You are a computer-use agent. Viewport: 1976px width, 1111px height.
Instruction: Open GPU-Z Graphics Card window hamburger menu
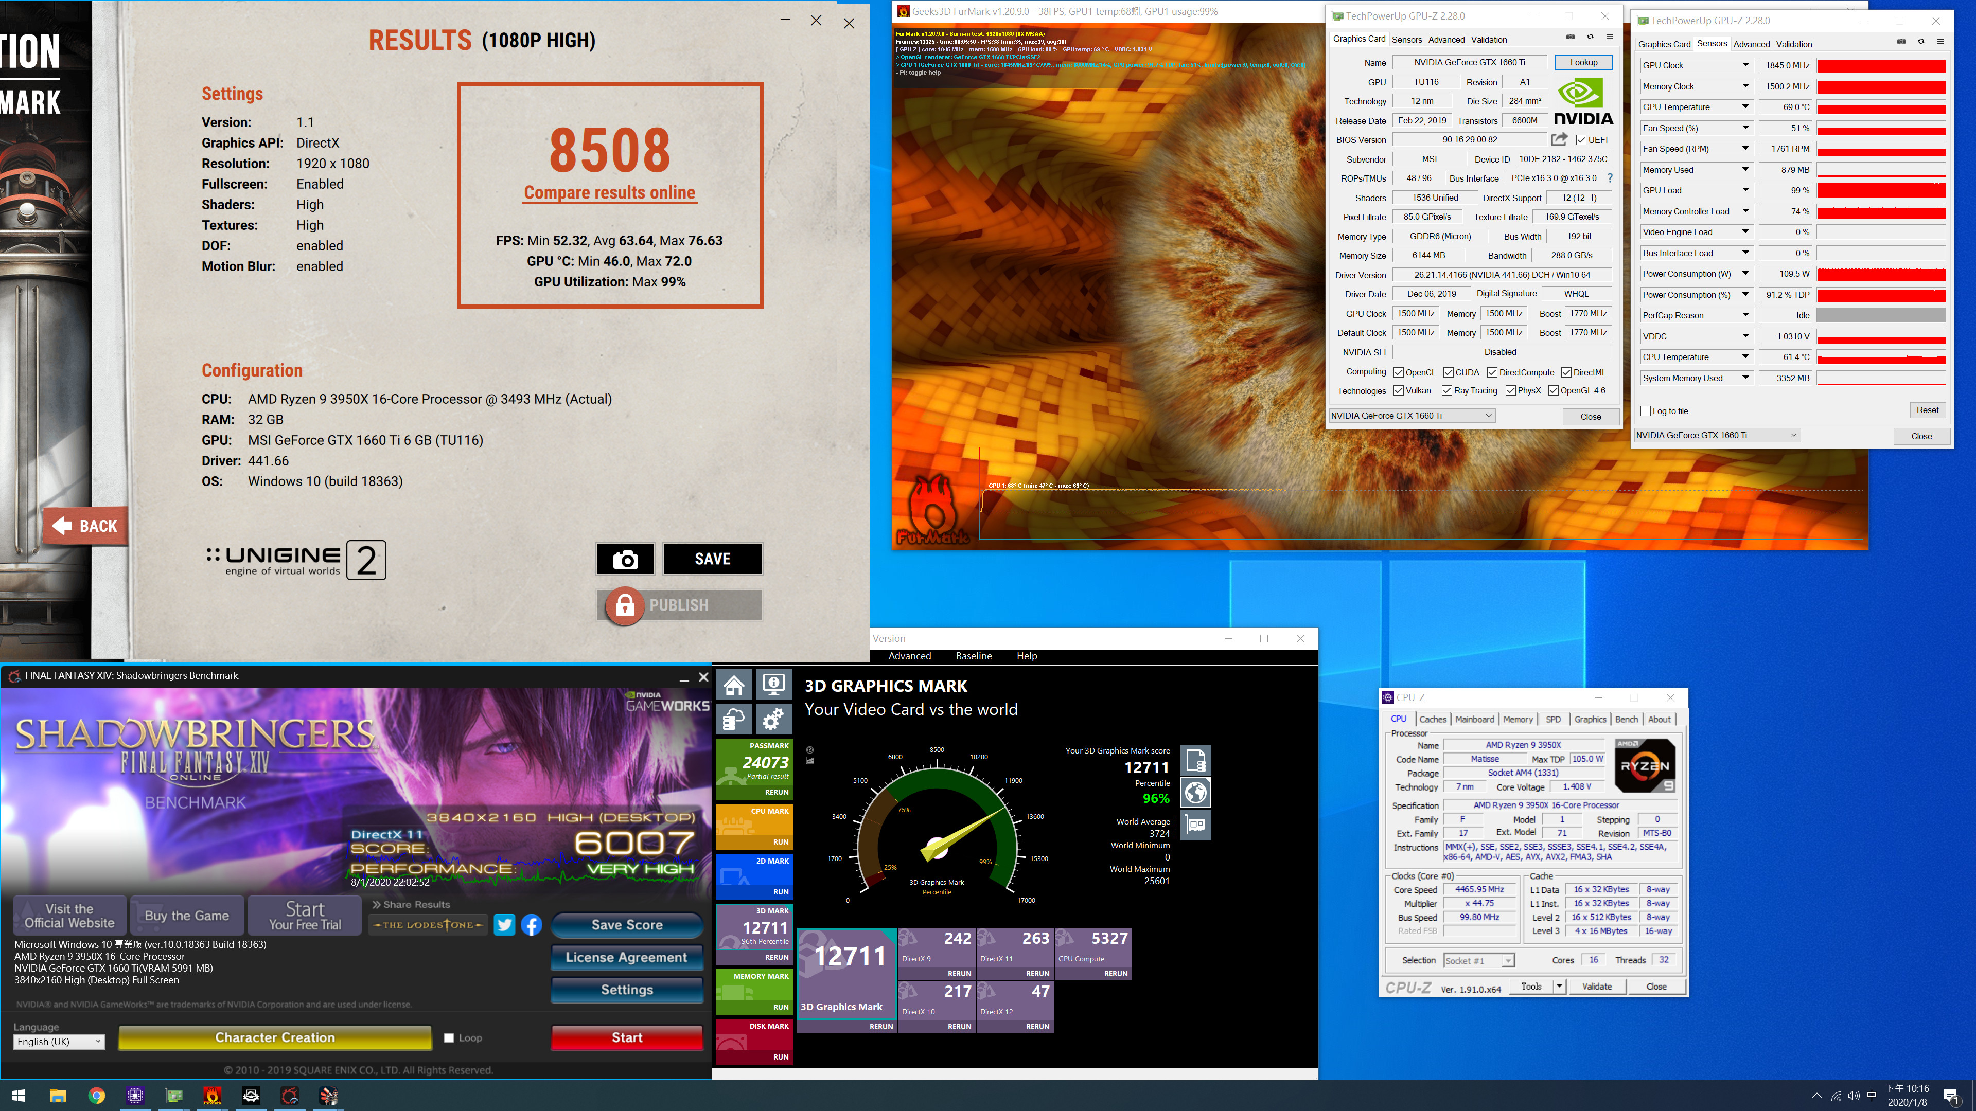pos(1609,37)
